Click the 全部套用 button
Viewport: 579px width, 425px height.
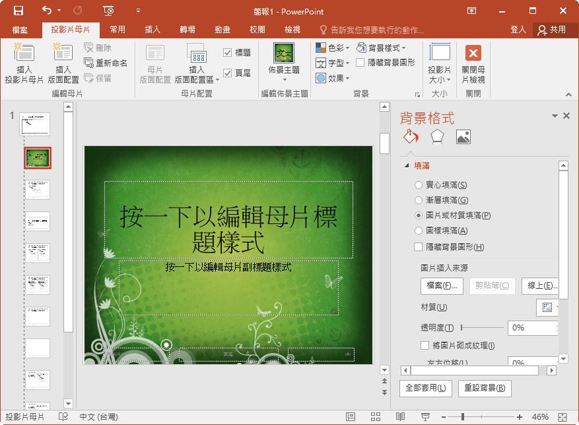click(426, 389)
